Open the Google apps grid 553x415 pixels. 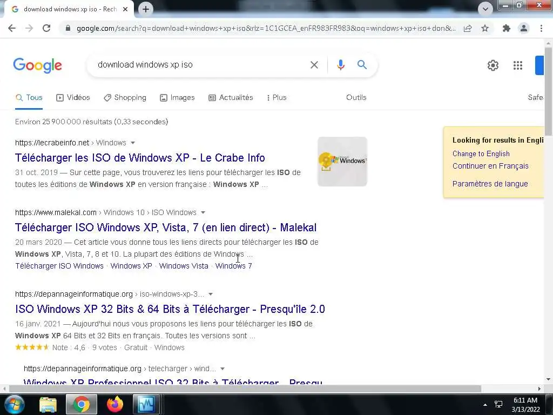pyautogui.click(x=518, y=65)
